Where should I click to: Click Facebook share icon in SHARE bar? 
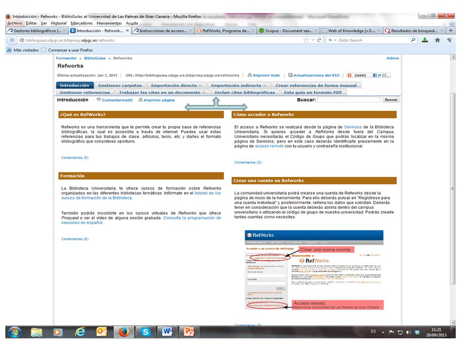(375, 75)
